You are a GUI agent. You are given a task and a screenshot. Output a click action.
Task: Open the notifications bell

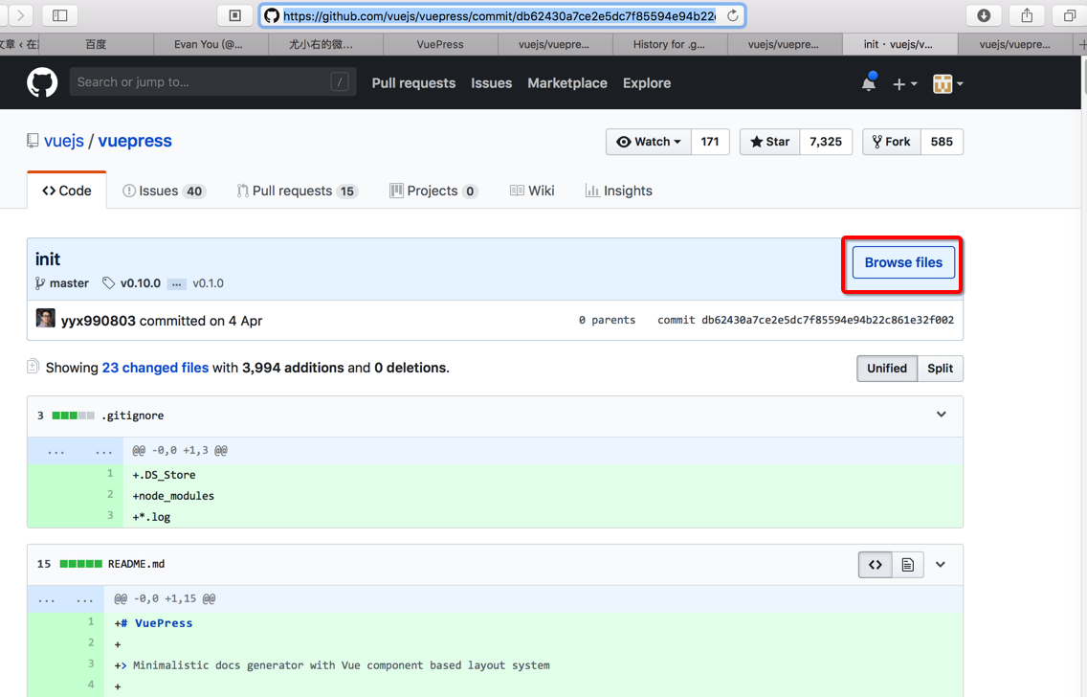tap(869, 82)
